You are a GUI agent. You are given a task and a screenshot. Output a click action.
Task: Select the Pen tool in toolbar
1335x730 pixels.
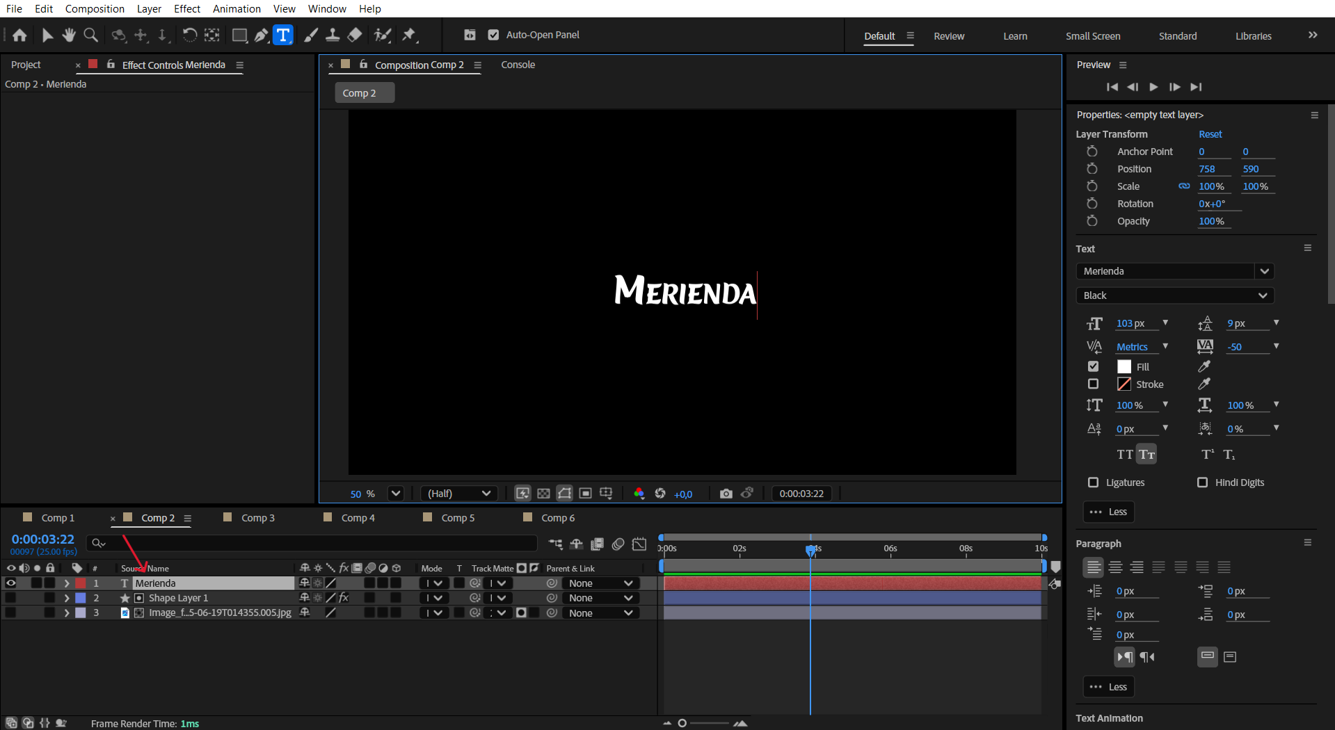261,35
